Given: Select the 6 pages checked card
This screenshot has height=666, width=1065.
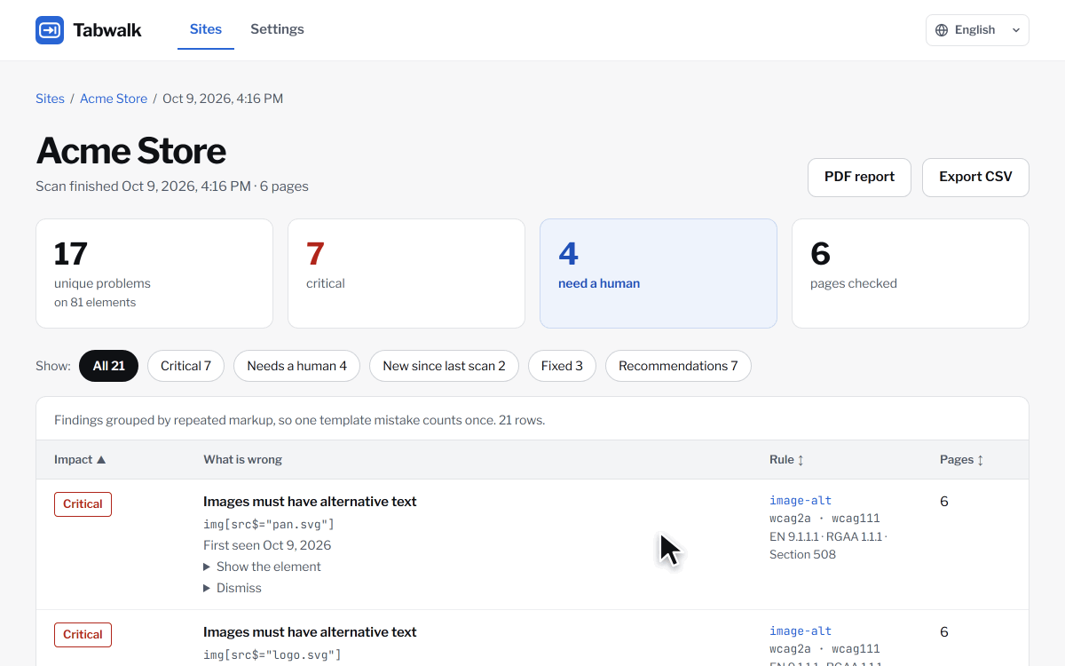Looking at the screenshot, I should 911,274.
